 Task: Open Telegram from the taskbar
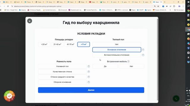[188, 44]
